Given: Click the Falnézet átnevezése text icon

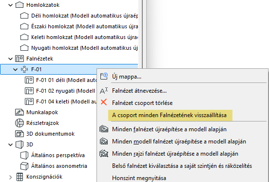Looking at the screenshot, I should [x=104, y=90].
